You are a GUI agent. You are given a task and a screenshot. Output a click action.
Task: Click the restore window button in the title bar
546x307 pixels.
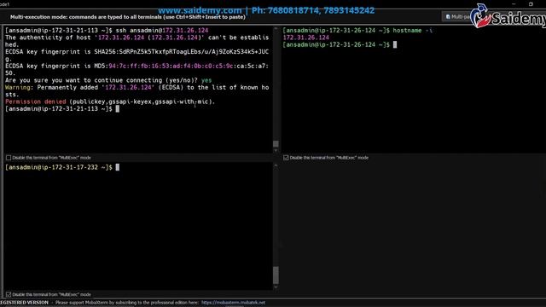click(531, 4)
